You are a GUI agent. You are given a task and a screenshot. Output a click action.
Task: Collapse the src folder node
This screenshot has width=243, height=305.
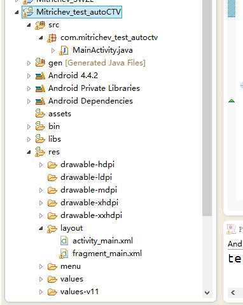pyautogui.click(x=29, y=25)
